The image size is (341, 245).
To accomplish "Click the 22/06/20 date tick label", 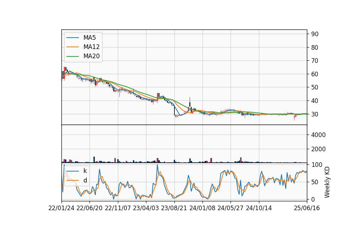I will pyautogui.click(x=90, y=208).
